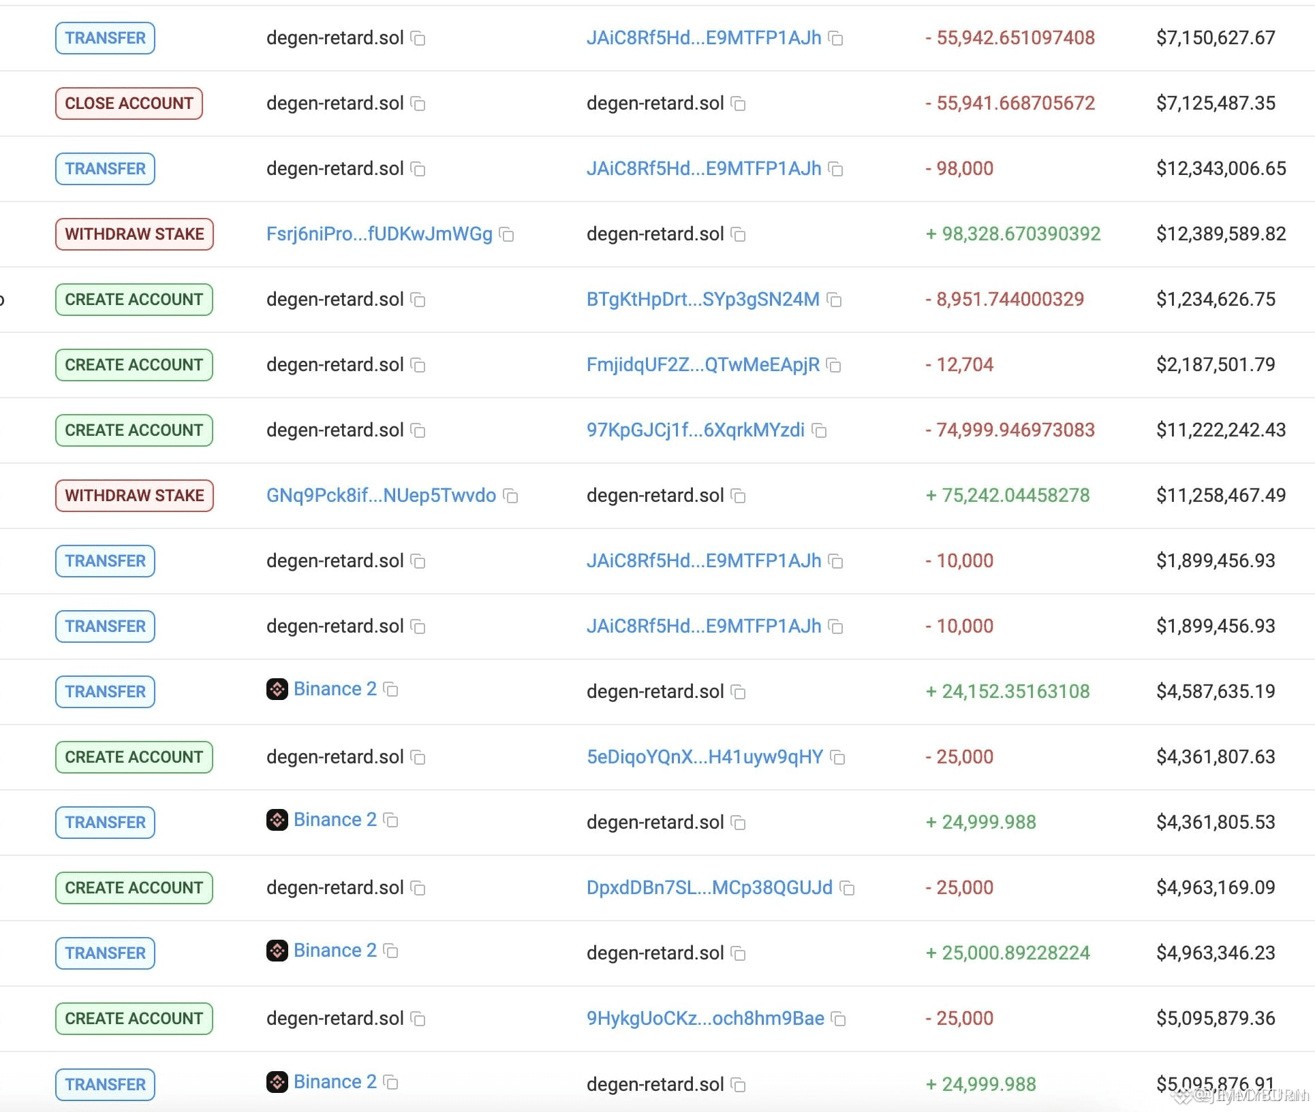Image resolution: width=1315 pixels, height=1112 pixels.
Task: Copy the 5eDiqoYQnX...H41uyw9qHY address
Action: point(837,758)
